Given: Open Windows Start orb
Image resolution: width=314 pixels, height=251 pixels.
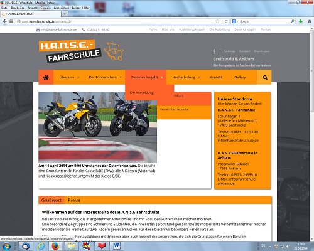Looking at the screenshot, I should pos(6,247).
